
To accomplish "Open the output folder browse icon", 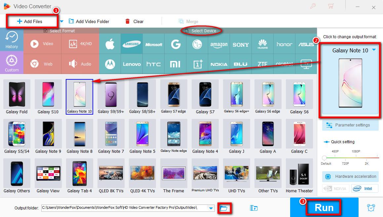I will tap(224, 208).
